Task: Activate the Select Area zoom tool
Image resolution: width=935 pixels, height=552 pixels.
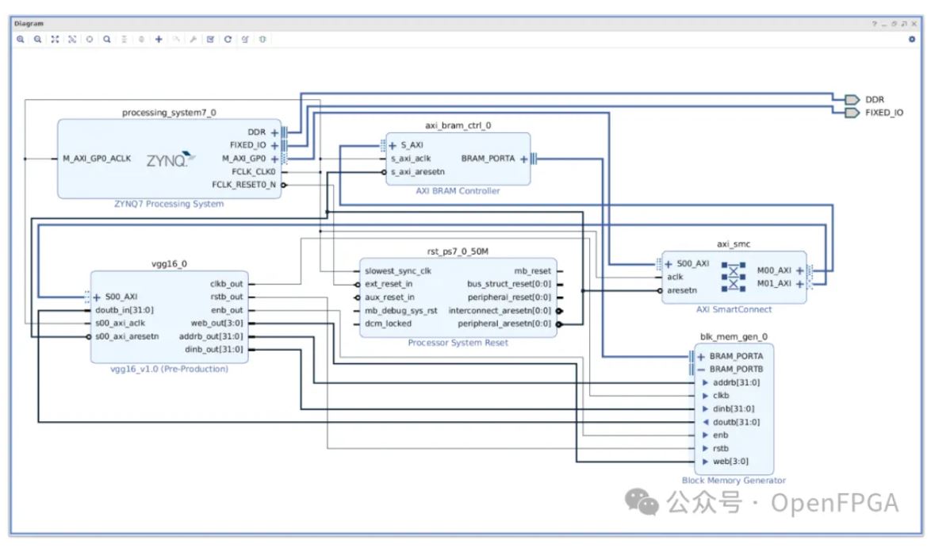Action: tap(72, 40)
